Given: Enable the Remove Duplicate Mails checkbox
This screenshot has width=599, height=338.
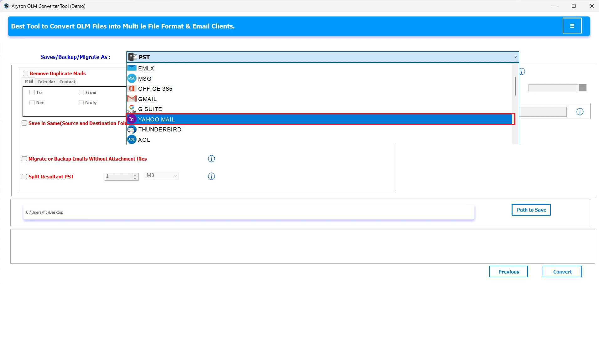Looking at the screenshot, I should point(26,73).
